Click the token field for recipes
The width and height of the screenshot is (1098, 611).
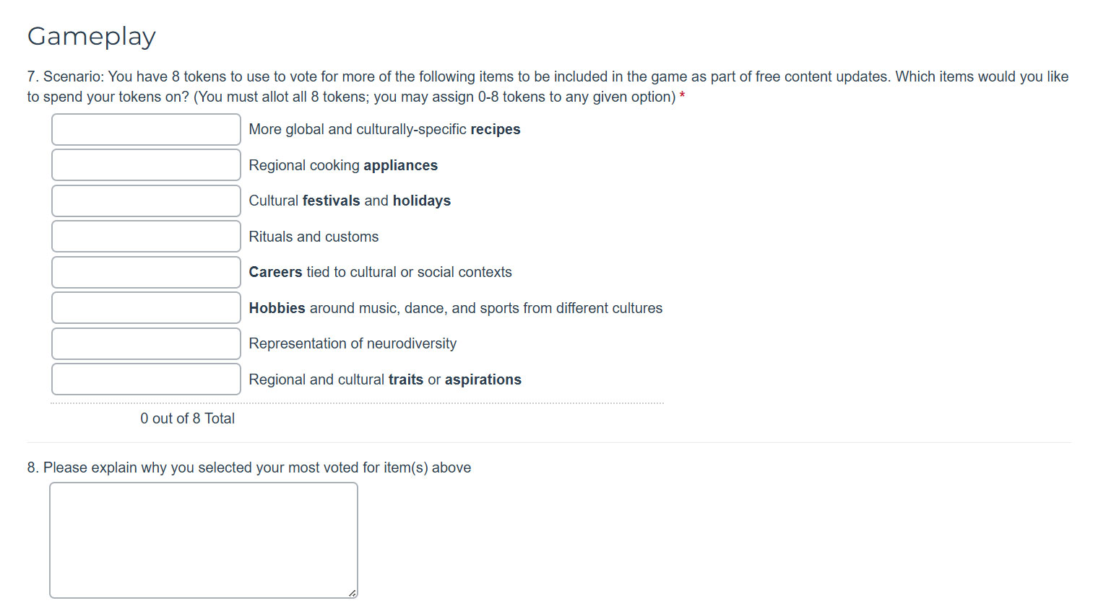[146, 129]
